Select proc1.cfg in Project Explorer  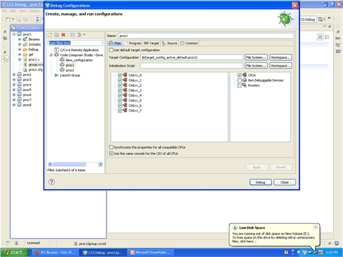(x=36, y=70)
